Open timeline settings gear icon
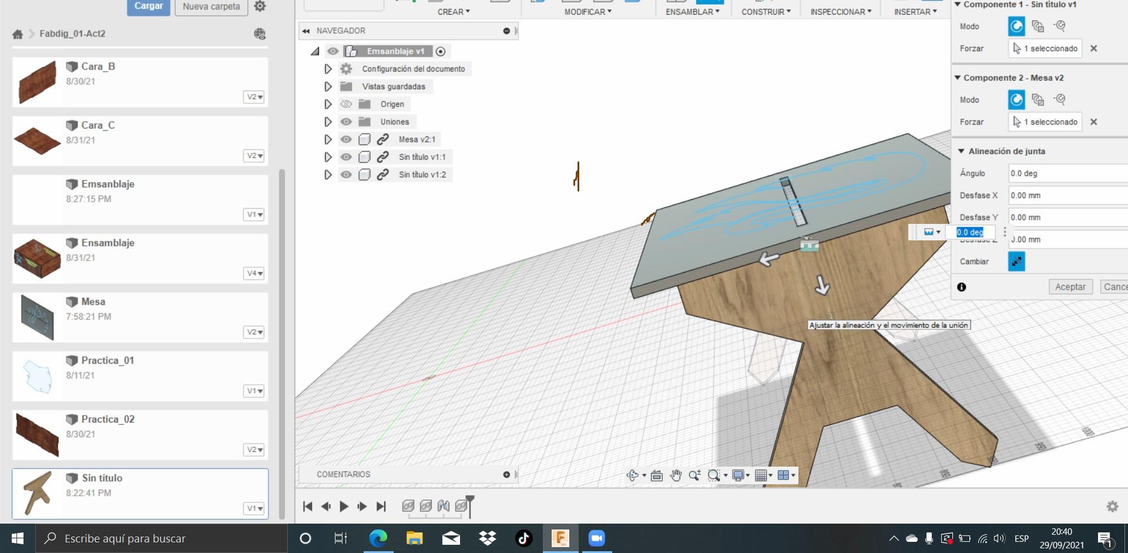 click(x=1112, y=506)
